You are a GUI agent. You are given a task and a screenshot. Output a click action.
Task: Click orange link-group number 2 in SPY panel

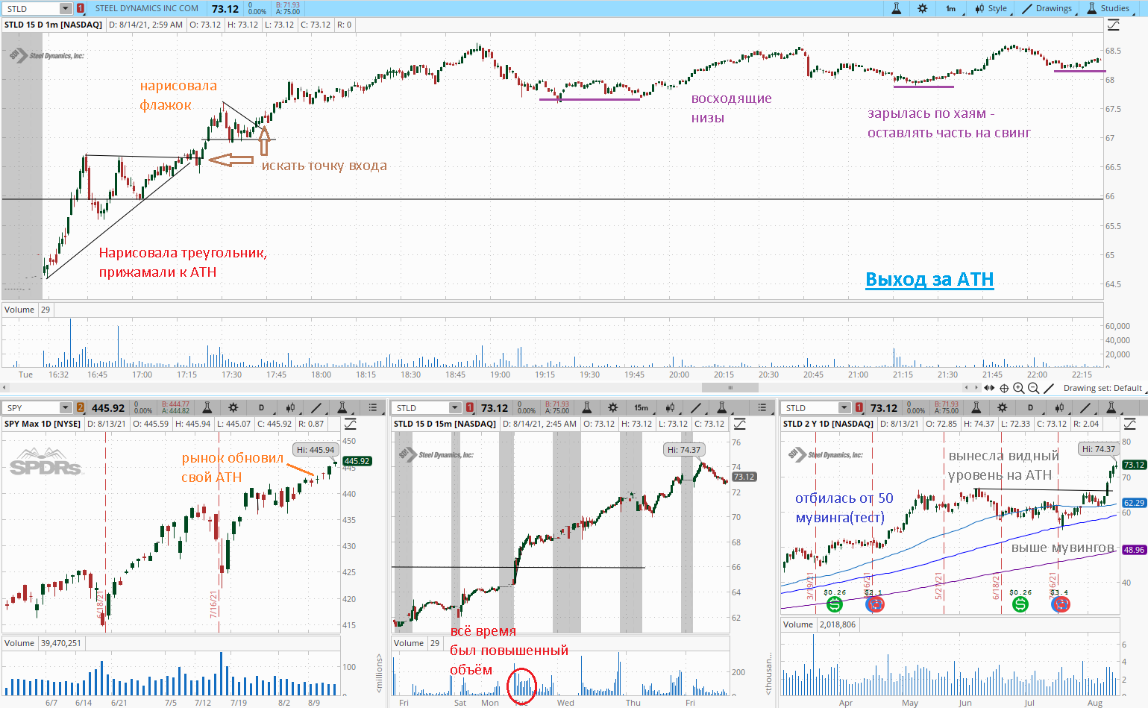point(81,408)
